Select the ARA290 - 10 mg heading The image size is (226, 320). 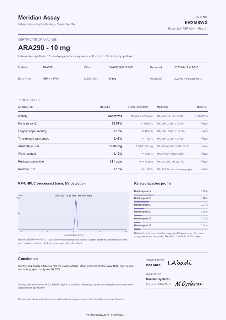(44, 48)
